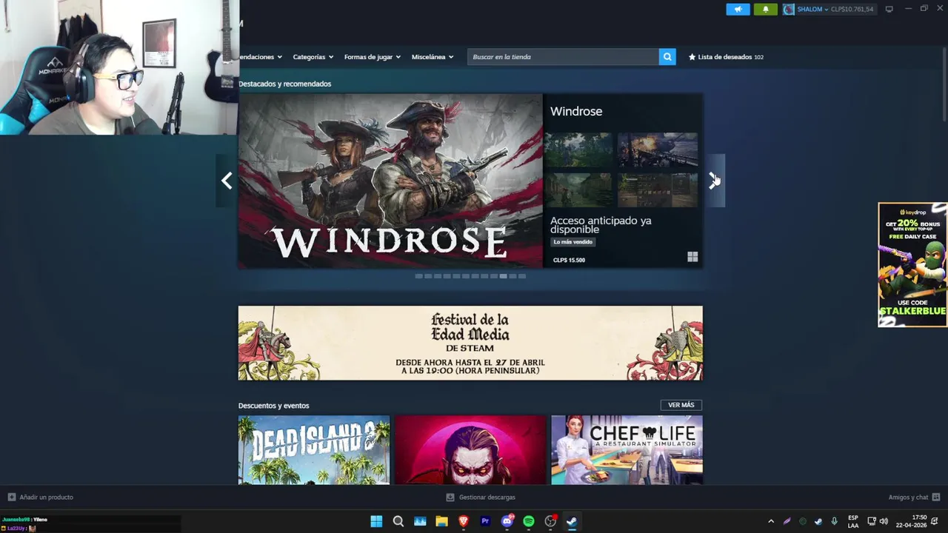View third Windrose screenshot thumbnail
The height and width of the screenshot is (533, 948).
point(578,190)
